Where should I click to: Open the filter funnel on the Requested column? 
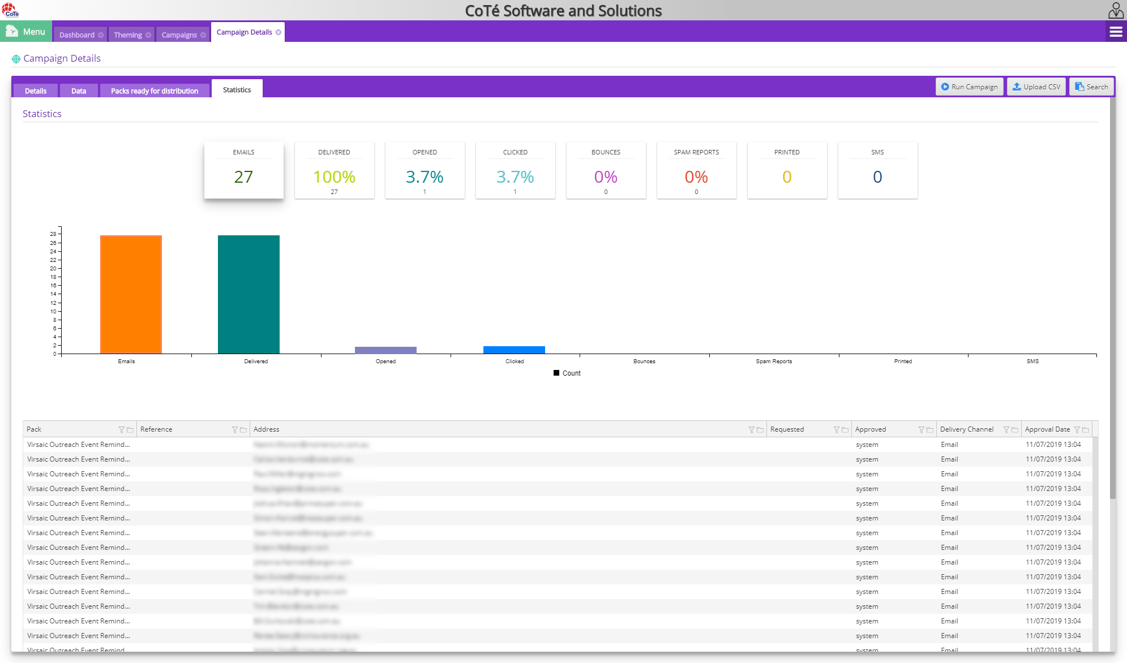[x=838, y=429]
